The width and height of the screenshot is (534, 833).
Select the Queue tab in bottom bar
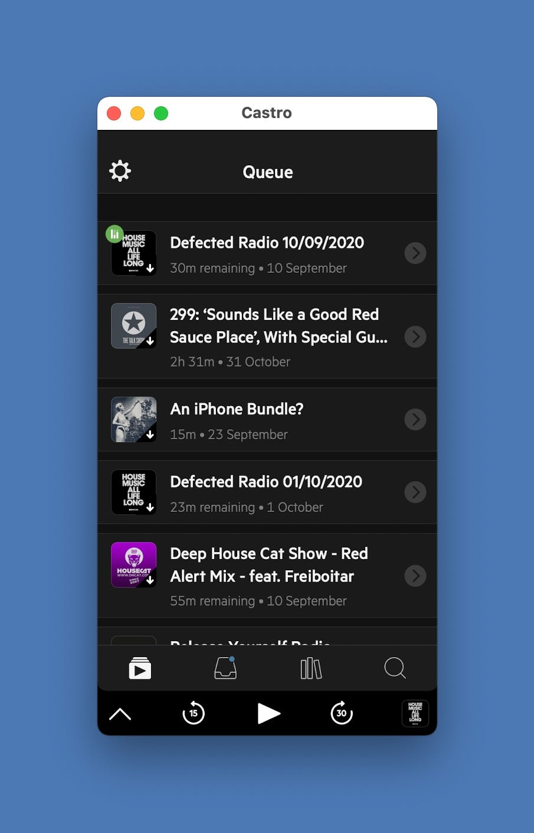coord(140,668)
